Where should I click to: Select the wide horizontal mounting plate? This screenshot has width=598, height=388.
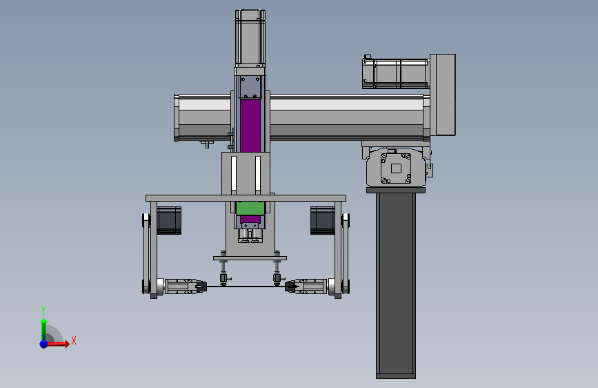coord(246,198)
